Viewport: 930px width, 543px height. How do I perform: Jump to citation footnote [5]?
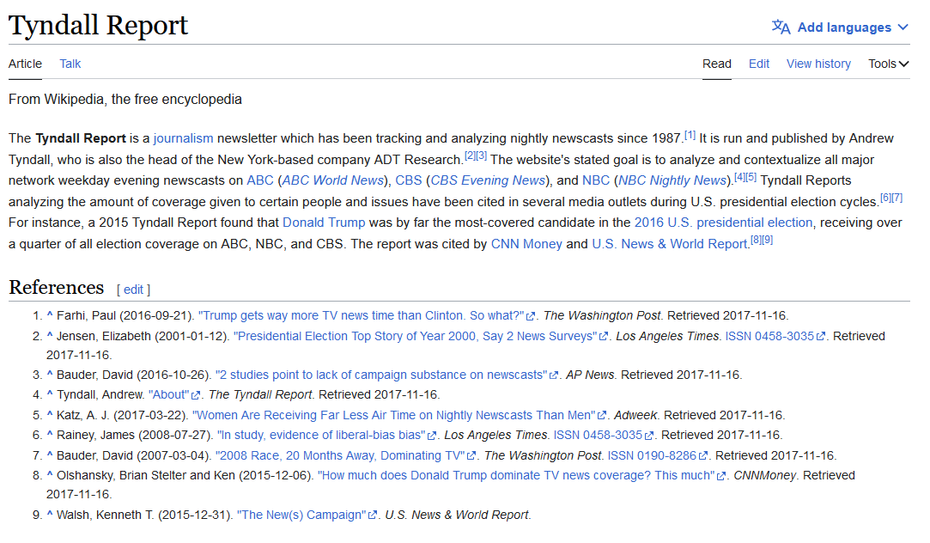coord(751,177)
